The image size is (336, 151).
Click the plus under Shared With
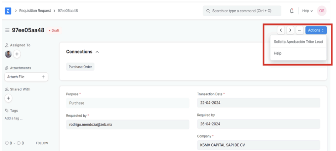[9, 98]
